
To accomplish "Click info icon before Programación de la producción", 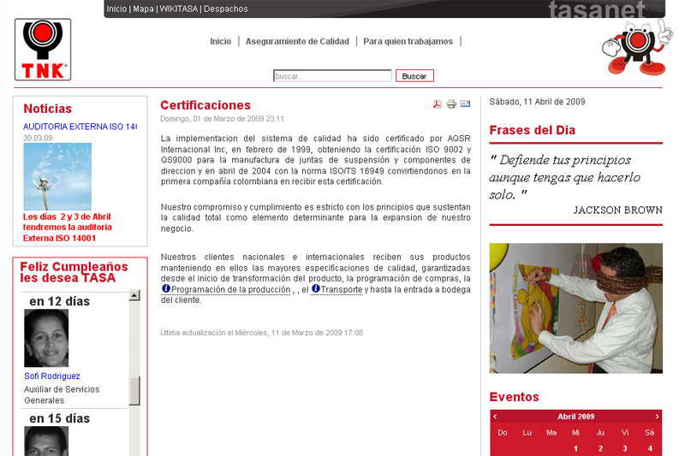I will pos(166,288).
